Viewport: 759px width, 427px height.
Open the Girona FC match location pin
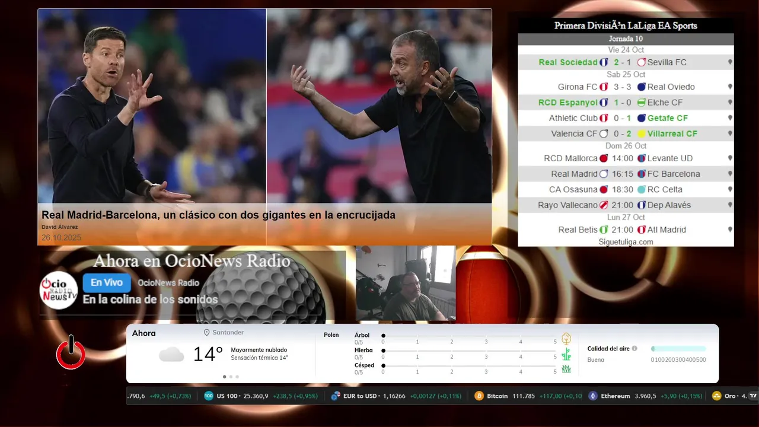pyautogui.click(x=730, y=87)
